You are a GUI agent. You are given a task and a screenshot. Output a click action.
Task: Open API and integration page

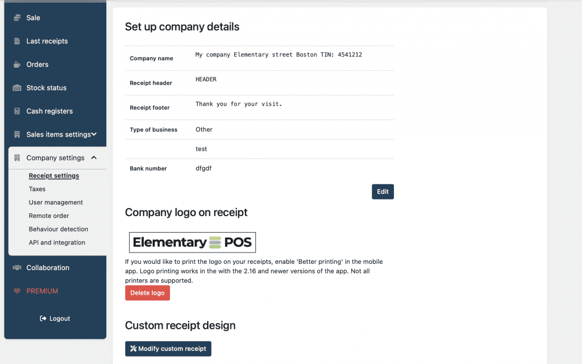(57, 242)
